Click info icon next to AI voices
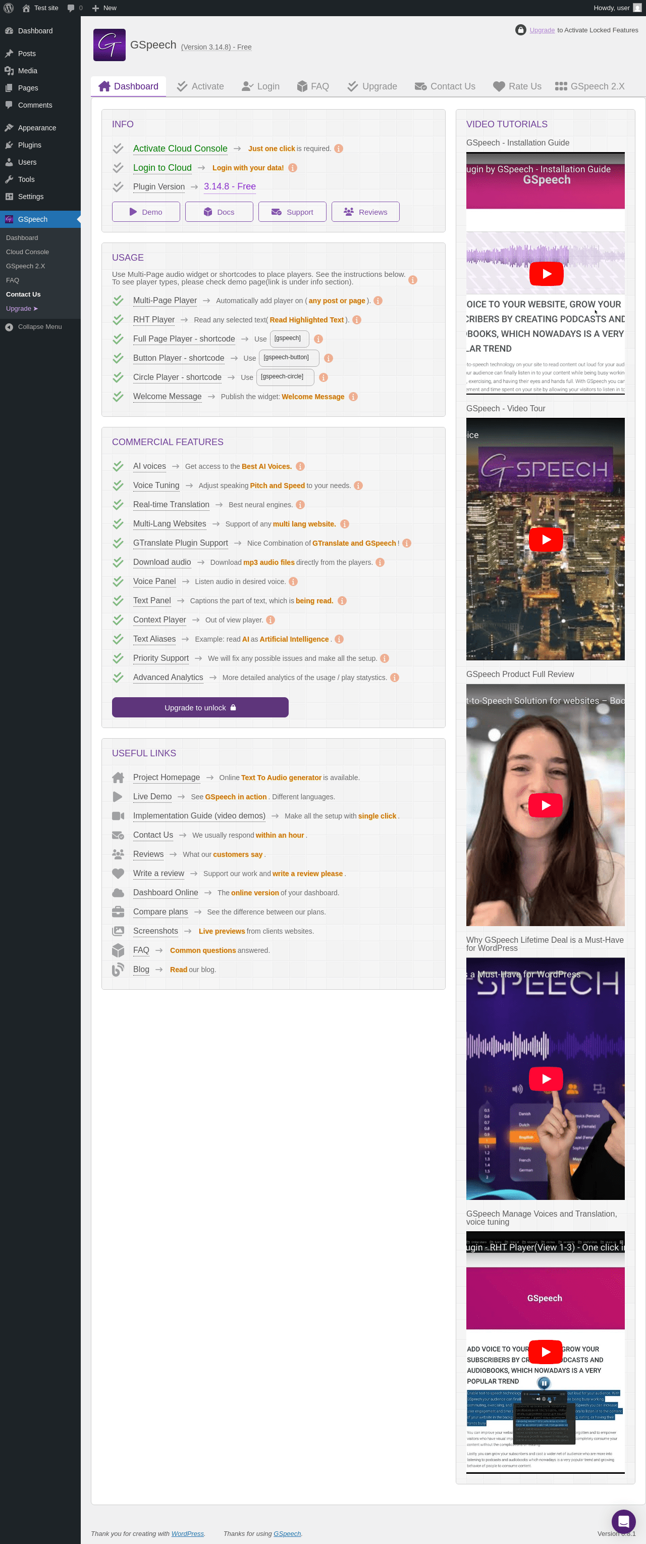 tap(300, 466)
